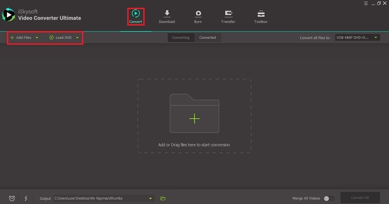The image size is (389, 204).
Task: Expand the Output path dropdown
Action: (x=151, y=198)
